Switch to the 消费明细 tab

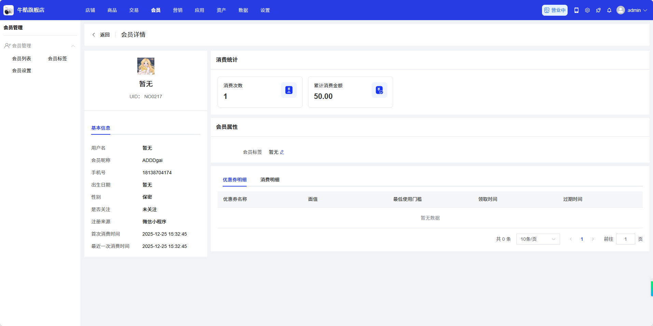270,180
